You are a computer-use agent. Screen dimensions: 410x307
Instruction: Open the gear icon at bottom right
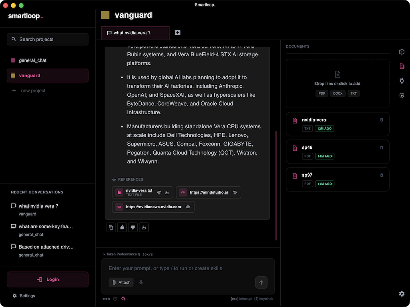click(x=402, y=294)
